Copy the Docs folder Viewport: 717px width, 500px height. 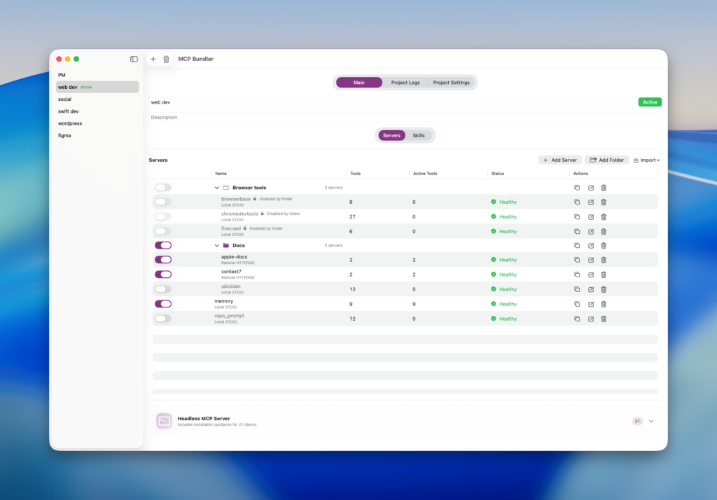577,245
